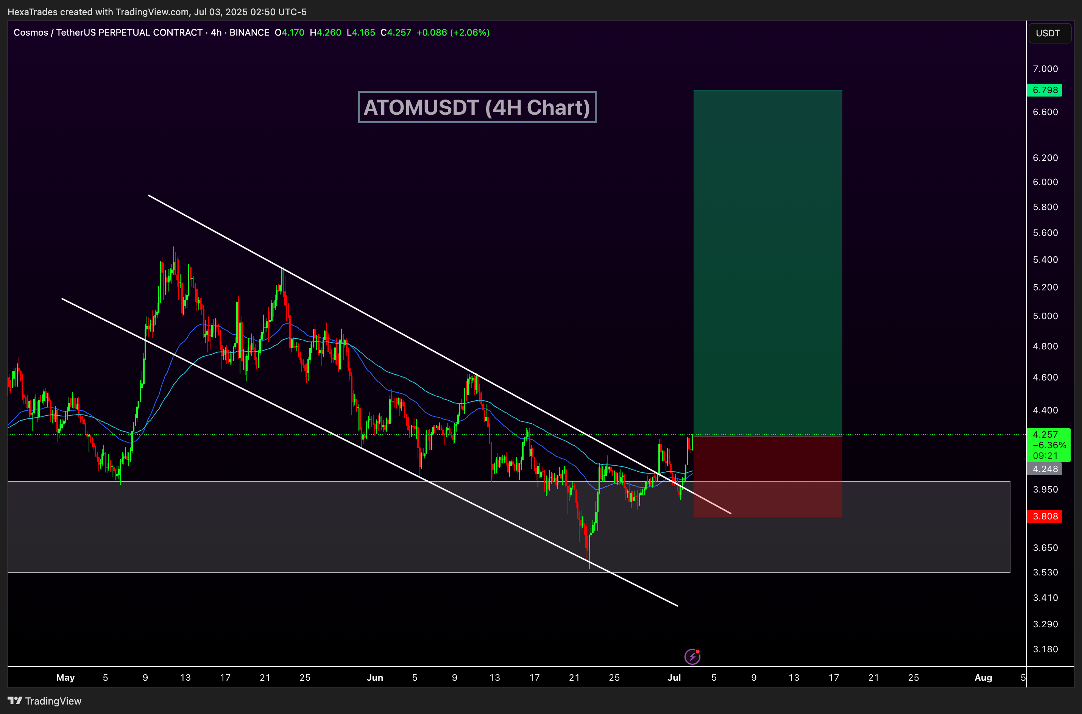Click the HexaTrades attribution header text

pyautogui.click(x=157, y=12)
